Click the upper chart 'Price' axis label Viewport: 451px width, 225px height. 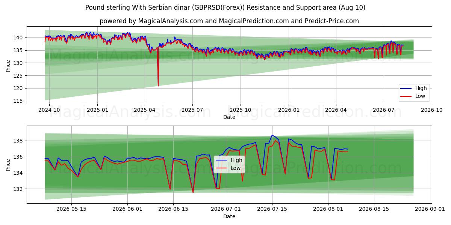8,65
